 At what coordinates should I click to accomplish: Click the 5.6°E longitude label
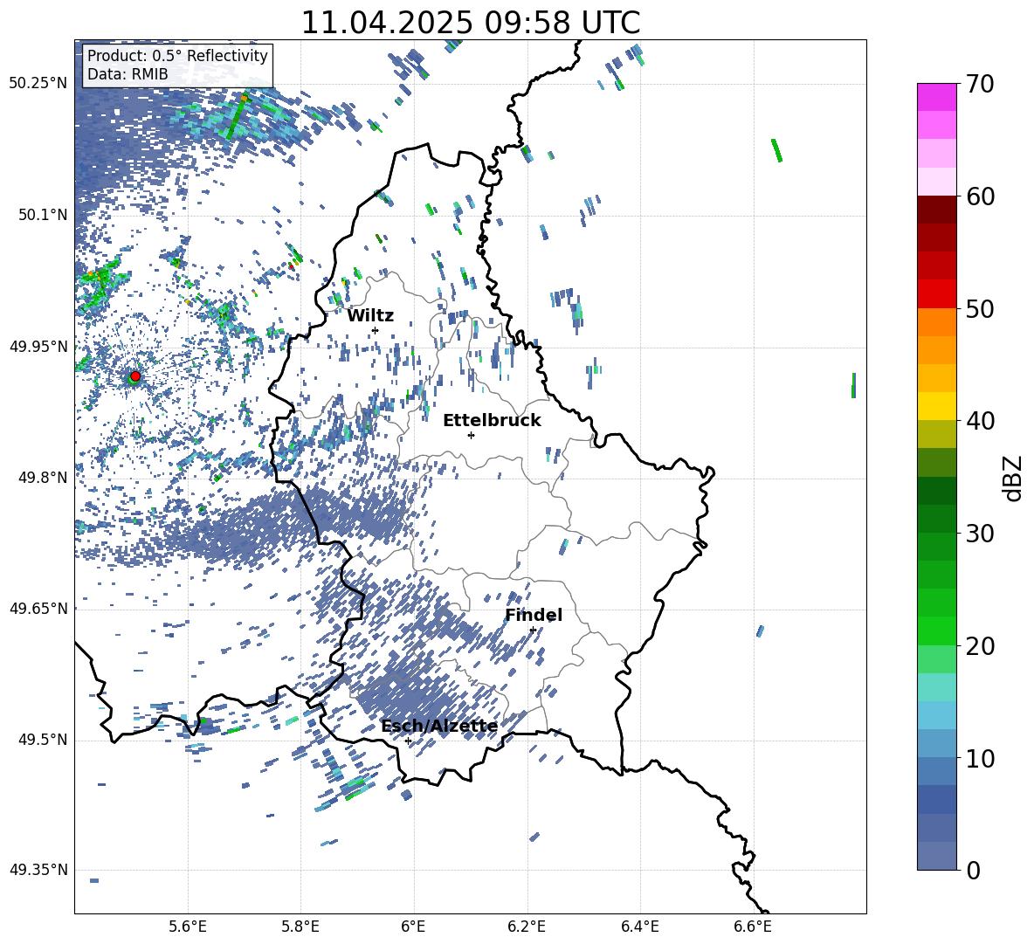(x=188, y=927)
